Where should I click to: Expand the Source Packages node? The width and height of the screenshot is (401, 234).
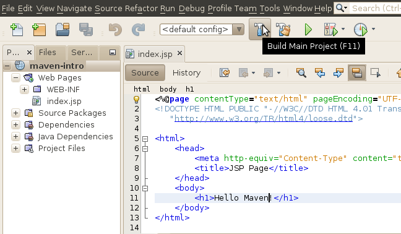16,113
